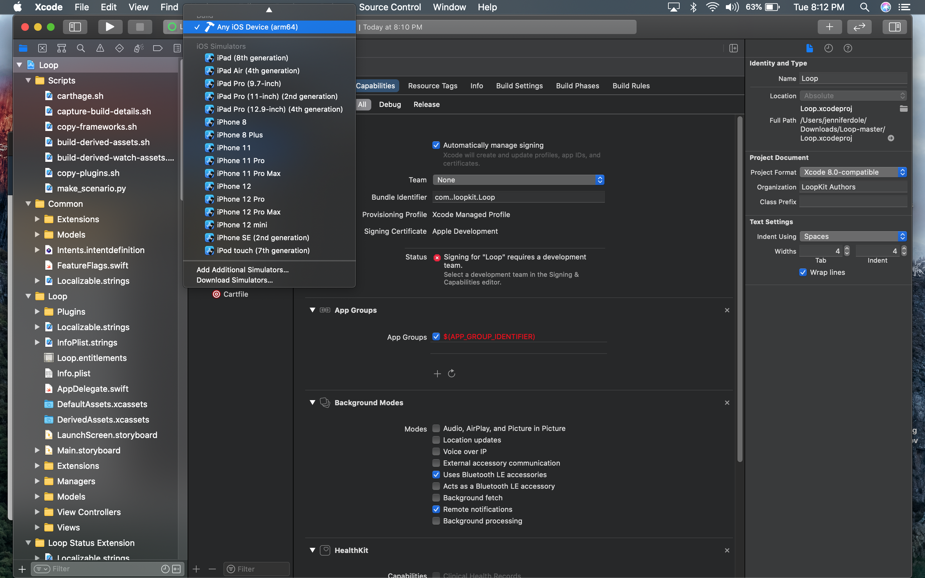Click the Run (play) button in toolbar
Viewport: 925px width, 578px height.
pyautogui.click(x=110, y=27)
